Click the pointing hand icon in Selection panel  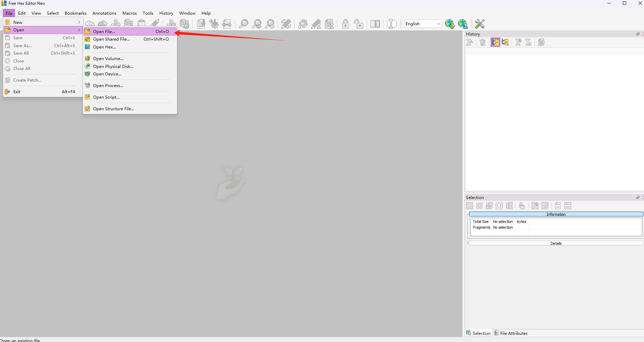tap(522, 206)
